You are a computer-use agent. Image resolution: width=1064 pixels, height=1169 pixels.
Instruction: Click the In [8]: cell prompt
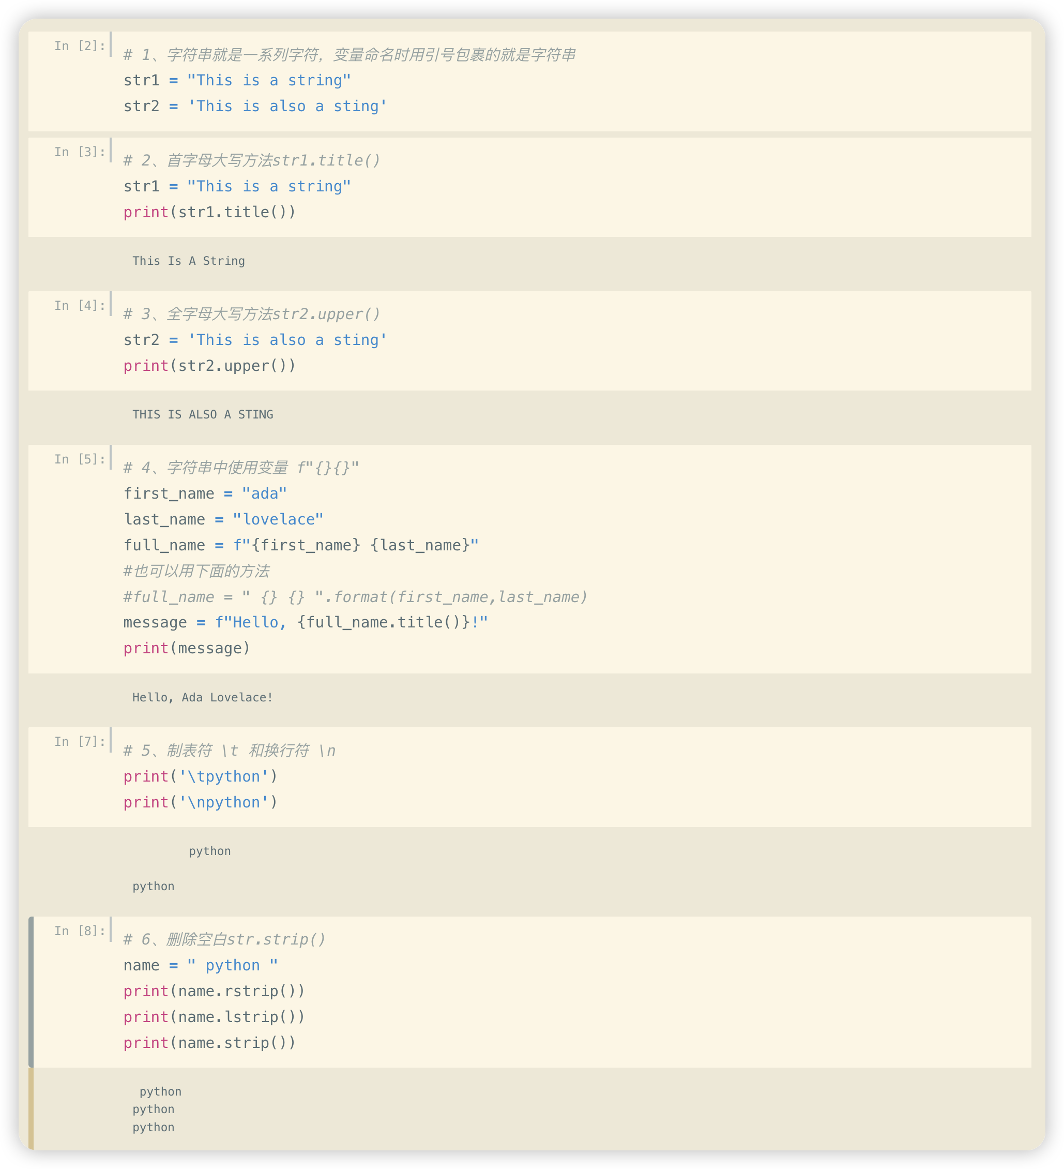[x=80, y=931]
